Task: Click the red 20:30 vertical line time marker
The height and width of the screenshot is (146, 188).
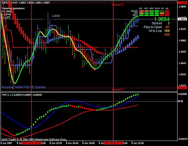Action: [113, 143]
